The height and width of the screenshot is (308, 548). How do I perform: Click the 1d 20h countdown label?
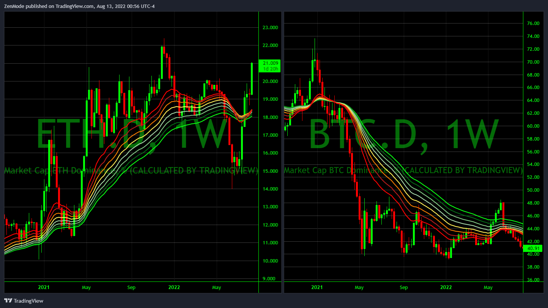pyautogui.click(x=271, y=69)
